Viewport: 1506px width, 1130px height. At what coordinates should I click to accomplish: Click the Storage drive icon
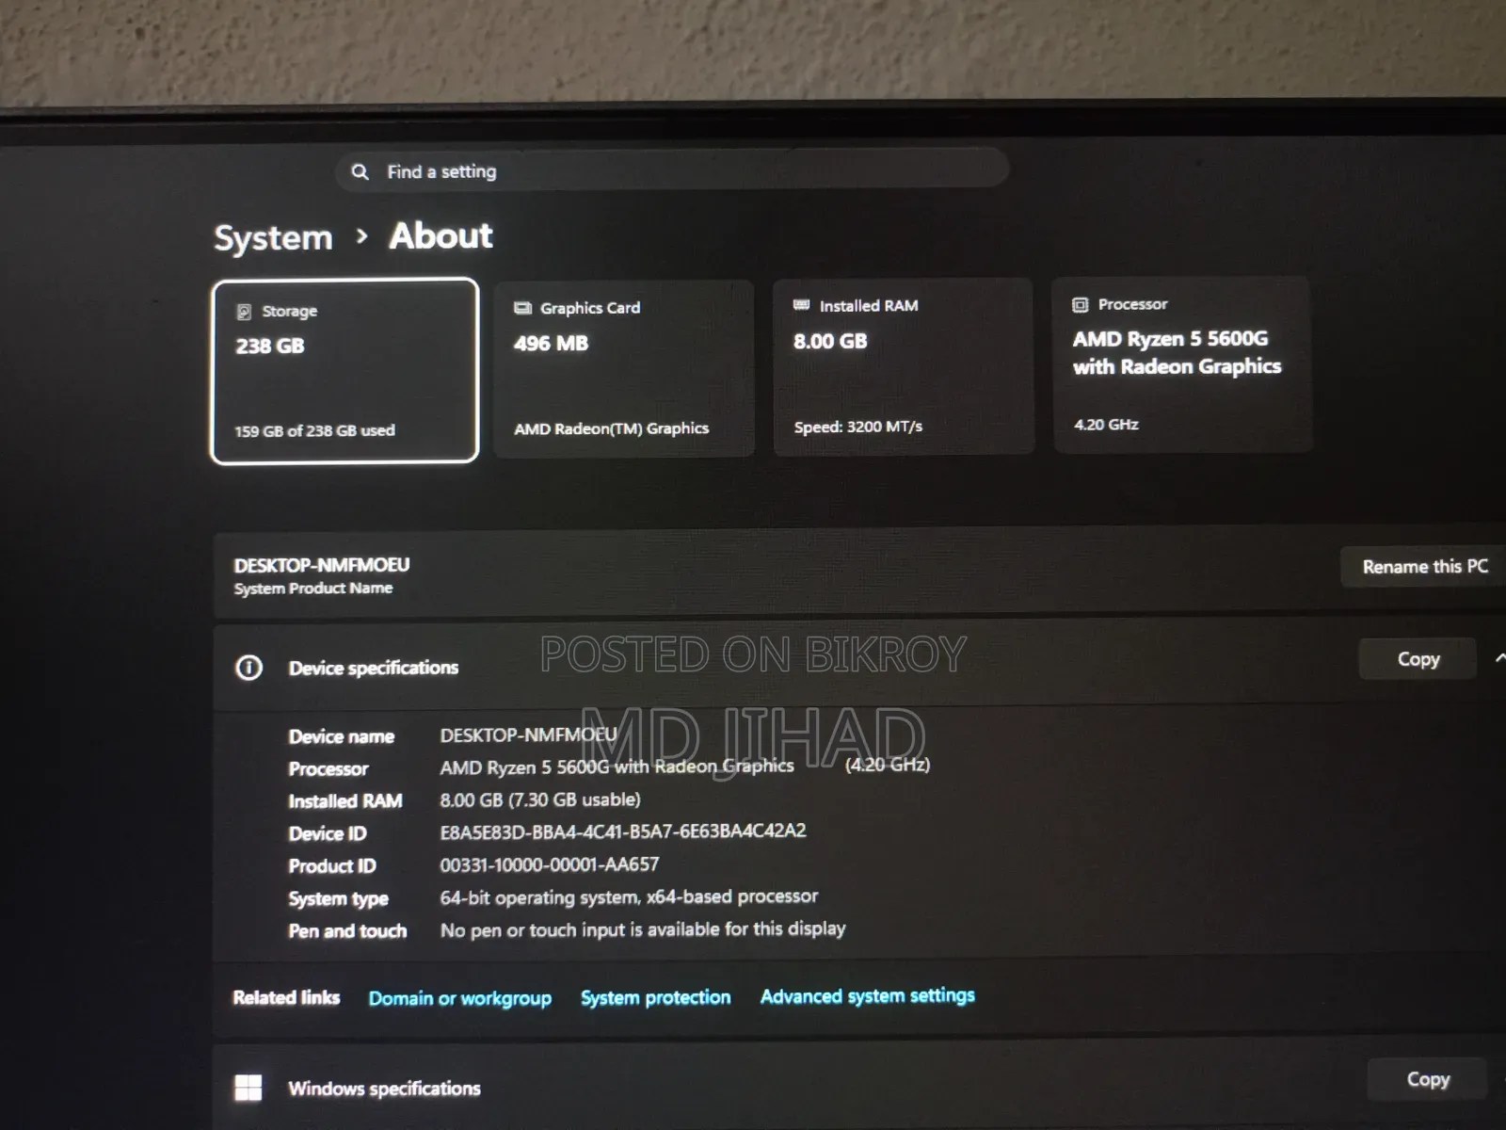(244, 311)
